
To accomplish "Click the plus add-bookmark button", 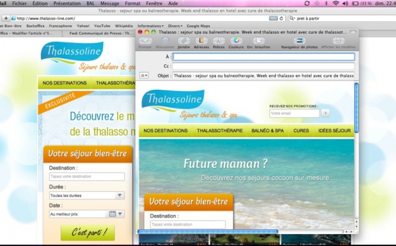I will [x=5, y=19].
